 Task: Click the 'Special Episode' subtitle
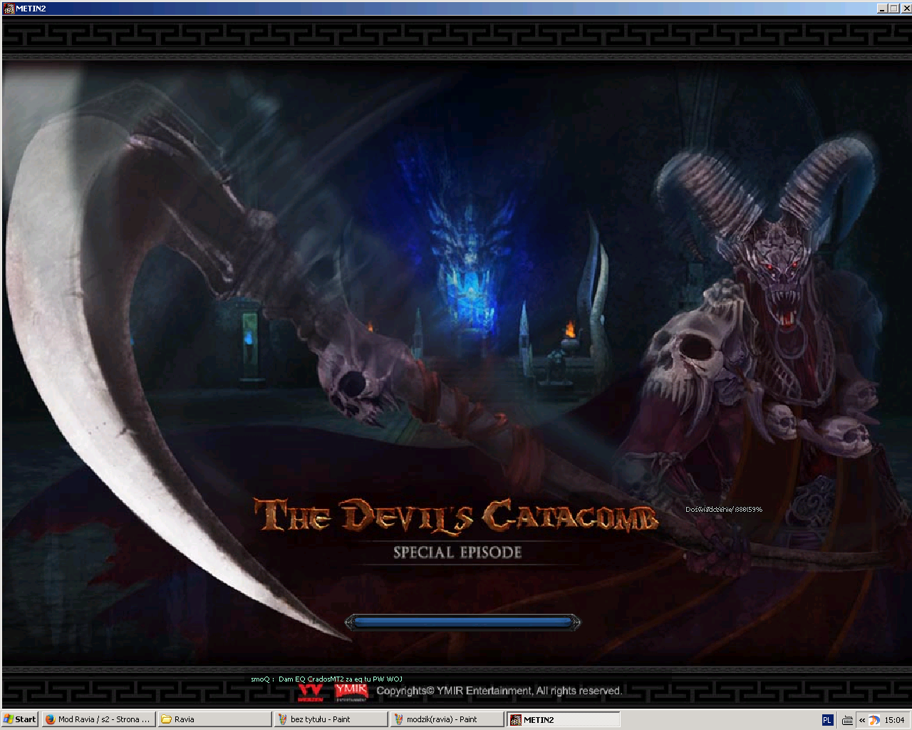click(457, 552)
